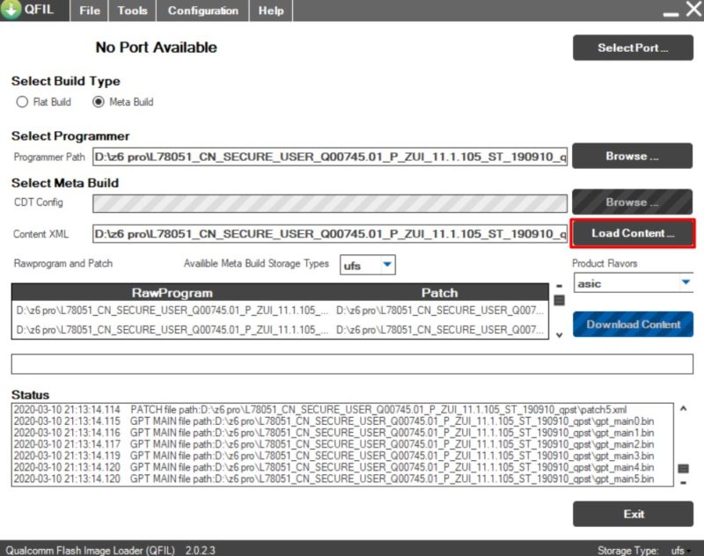Close the QFIL window
Screen dimensions: 704x556
click(694, 9)
